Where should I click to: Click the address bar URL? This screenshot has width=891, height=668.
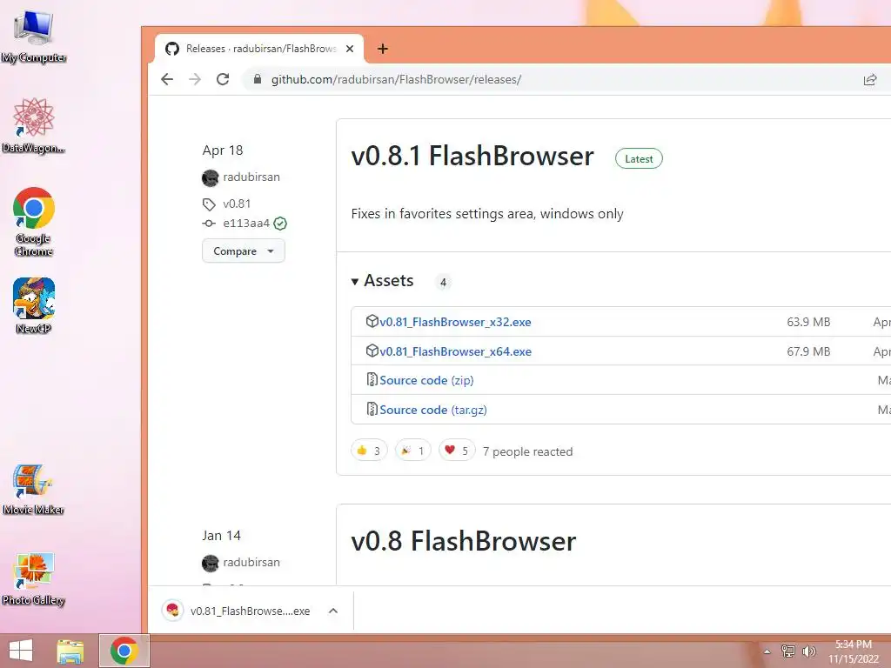pos(396,79)
